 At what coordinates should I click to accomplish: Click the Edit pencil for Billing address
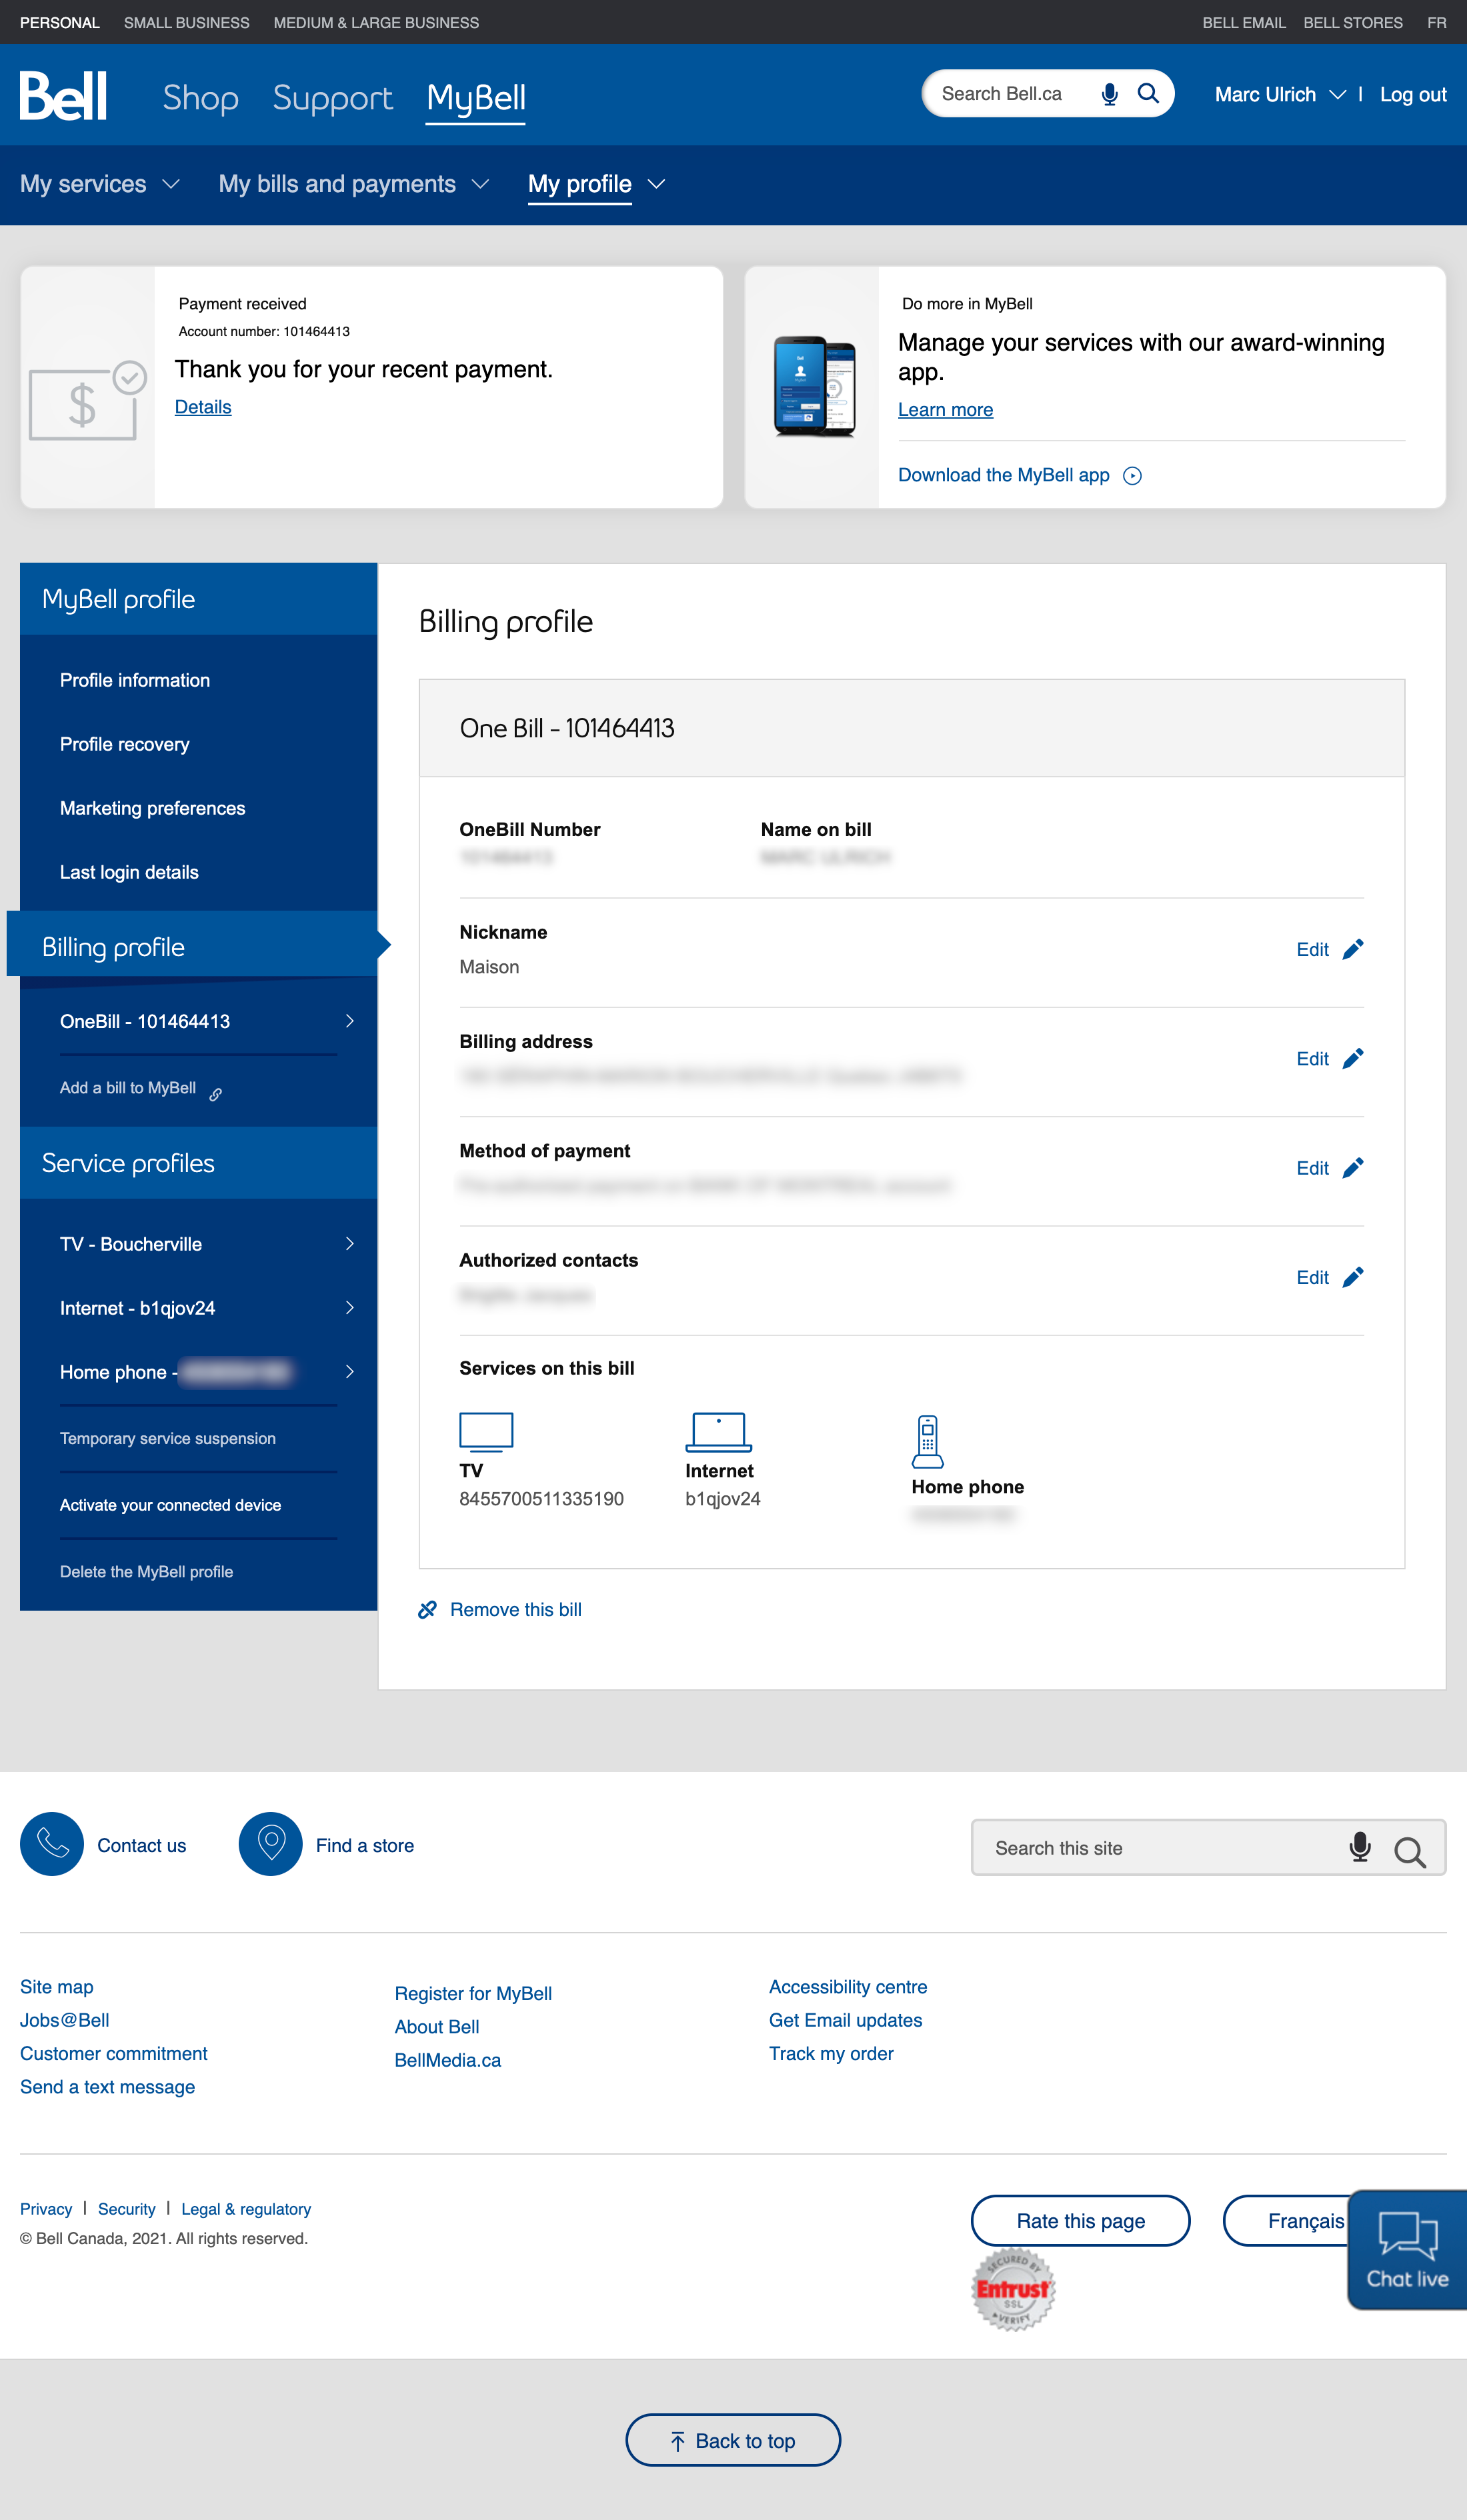pos(1354,1058)
